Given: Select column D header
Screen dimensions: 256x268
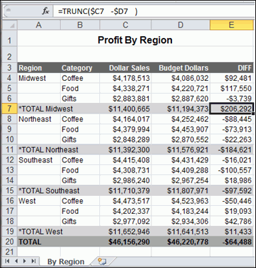Looking at the screenshot, I should [181, 25].
